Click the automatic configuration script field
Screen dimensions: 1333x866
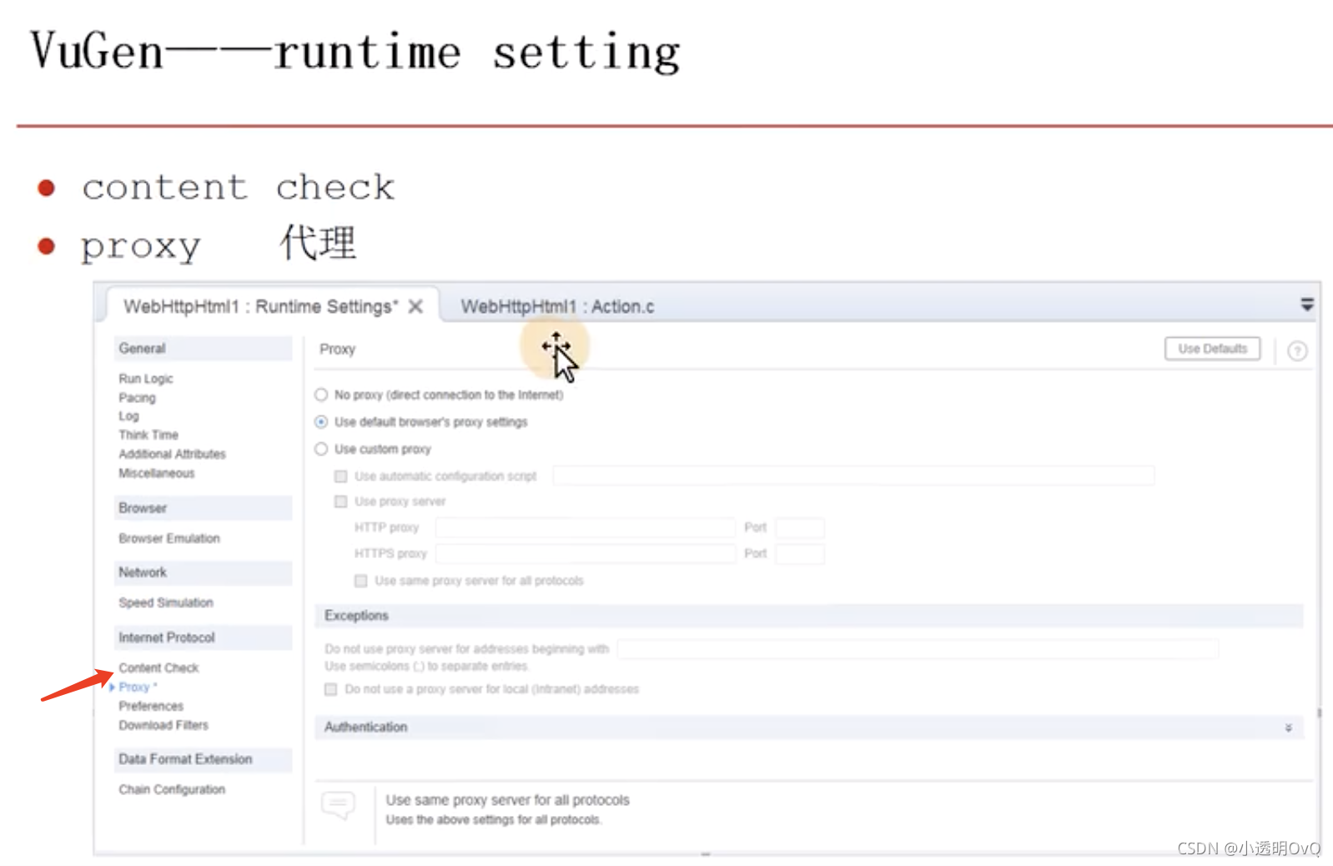coord(853,476)
